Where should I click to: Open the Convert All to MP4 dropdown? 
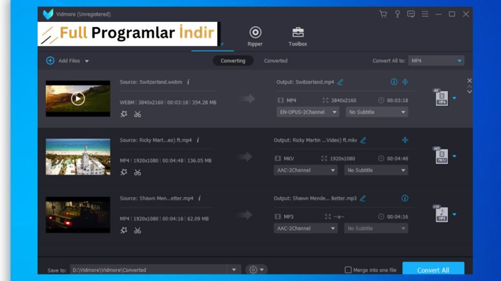click(436, 60)
